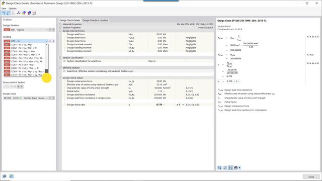Click the second toolbar icon beside the first one
Image resolution: width=322 pixels, height=181 pixels.
point(8,13)
